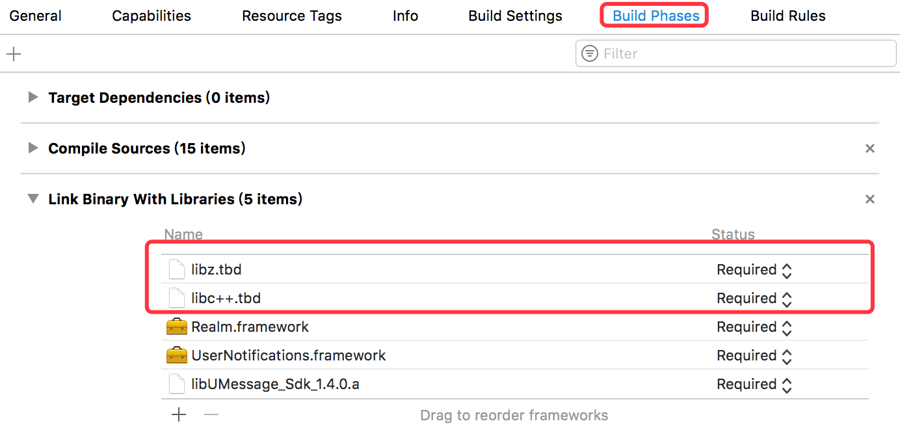Remove the Link Binary With Libraries phase
Viewport: 900px width, 432px height.
click(869, 199)
